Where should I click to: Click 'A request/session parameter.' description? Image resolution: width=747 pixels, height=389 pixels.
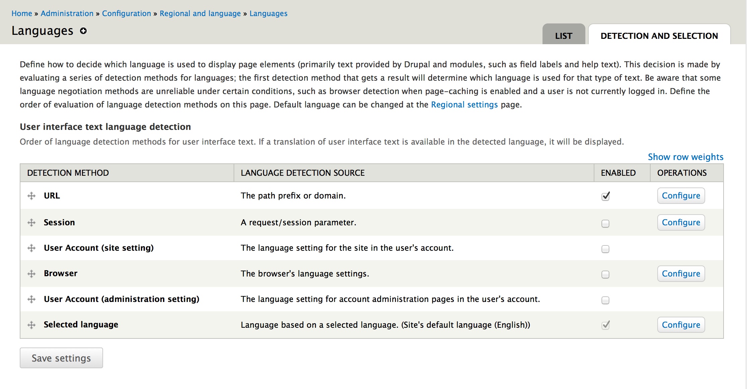(299, 222)
